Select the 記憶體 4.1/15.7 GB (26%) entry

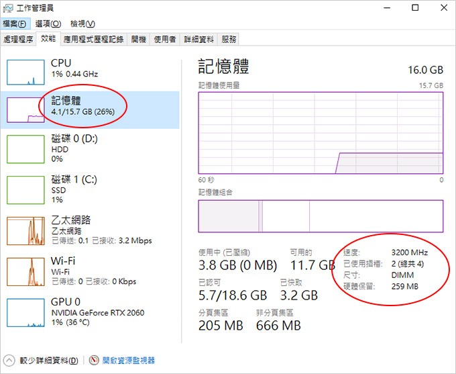pyautogui.click(x=90, y=110)
